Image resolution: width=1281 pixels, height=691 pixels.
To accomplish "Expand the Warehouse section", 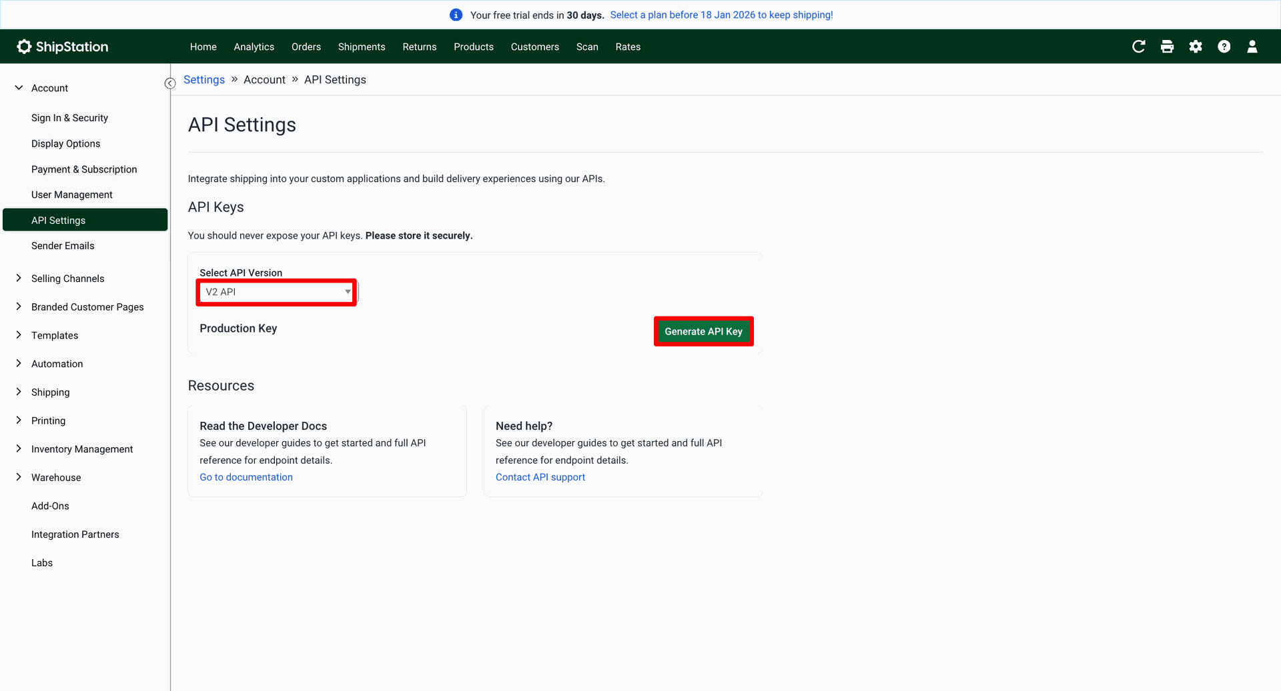I will 19,477.
